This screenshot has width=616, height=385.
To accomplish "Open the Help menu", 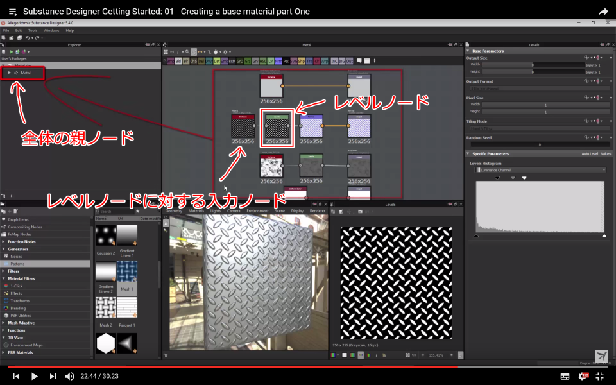I will (69, 30).
